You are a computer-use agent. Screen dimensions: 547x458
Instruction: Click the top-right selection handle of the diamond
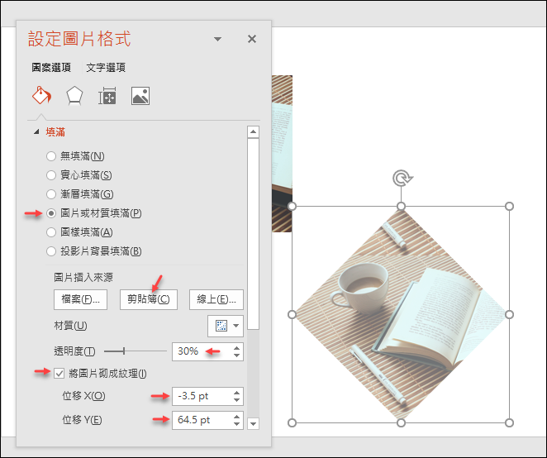coord(509,207)
